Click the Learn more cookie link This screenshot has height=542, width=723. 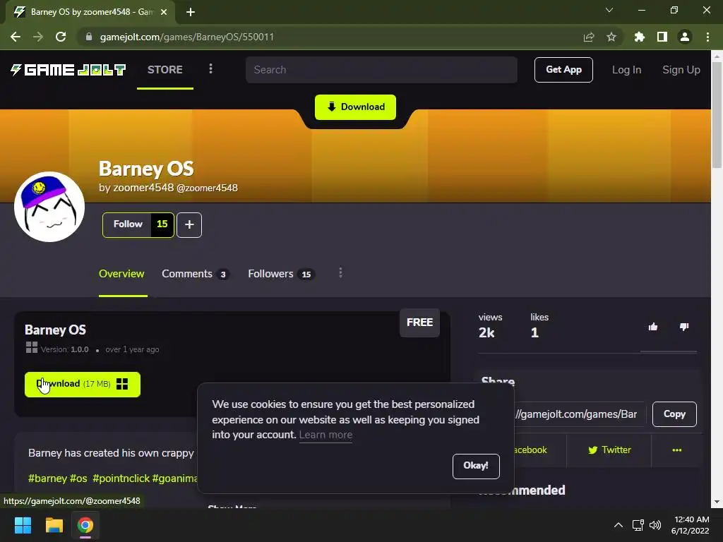tap(325, 435)
